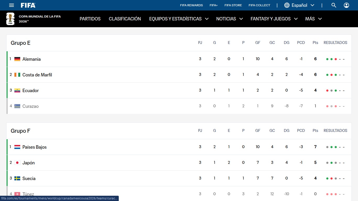Click Alemania's red loss result dot
Screen dimensions: 358x201
[x=336, y=59]
